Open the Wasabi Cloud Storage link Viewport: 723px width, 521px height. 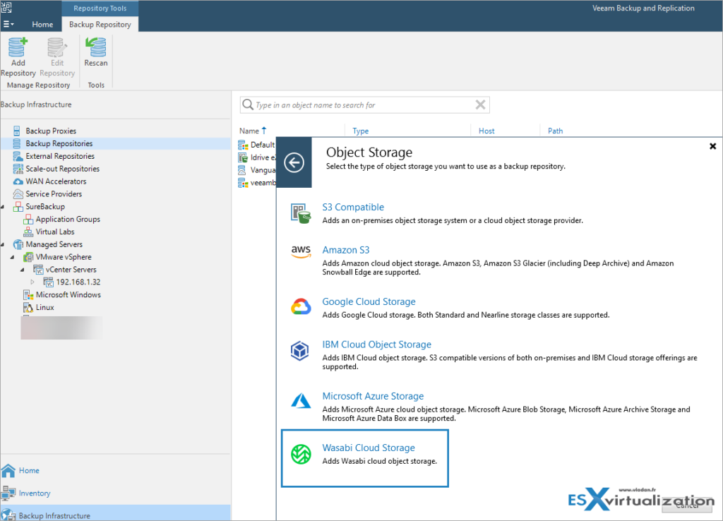coord(369,448)
